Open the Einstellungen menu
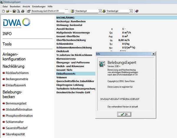 [x=39, y=7]
